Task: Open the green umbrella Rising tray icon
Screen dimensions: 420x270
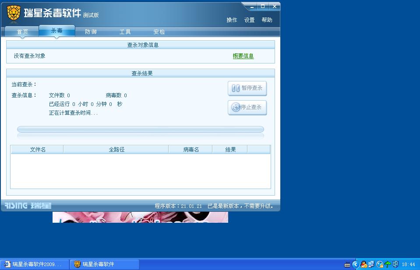Action: click(387, 264)
